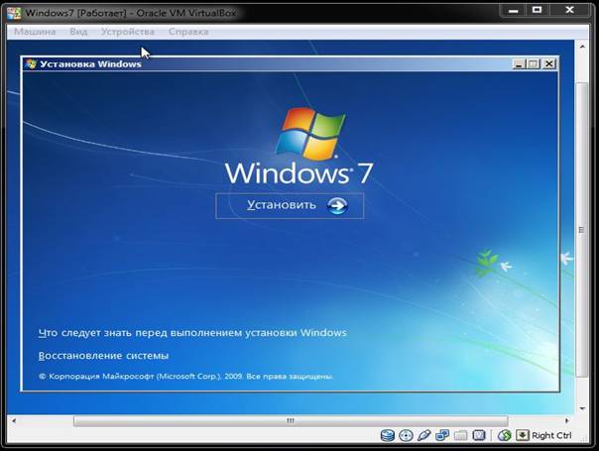Screen dimensions: 599x451
Task: Open the Восстановление системы link
Action: pyautogui.click(x=103, y=356)
